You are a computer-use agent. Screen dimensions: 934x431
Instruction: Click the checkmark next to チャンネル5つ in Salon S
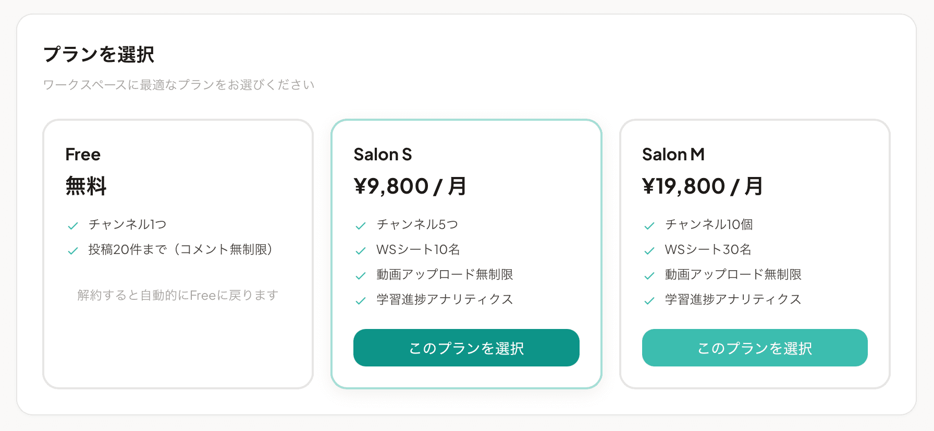pos(360,224)
